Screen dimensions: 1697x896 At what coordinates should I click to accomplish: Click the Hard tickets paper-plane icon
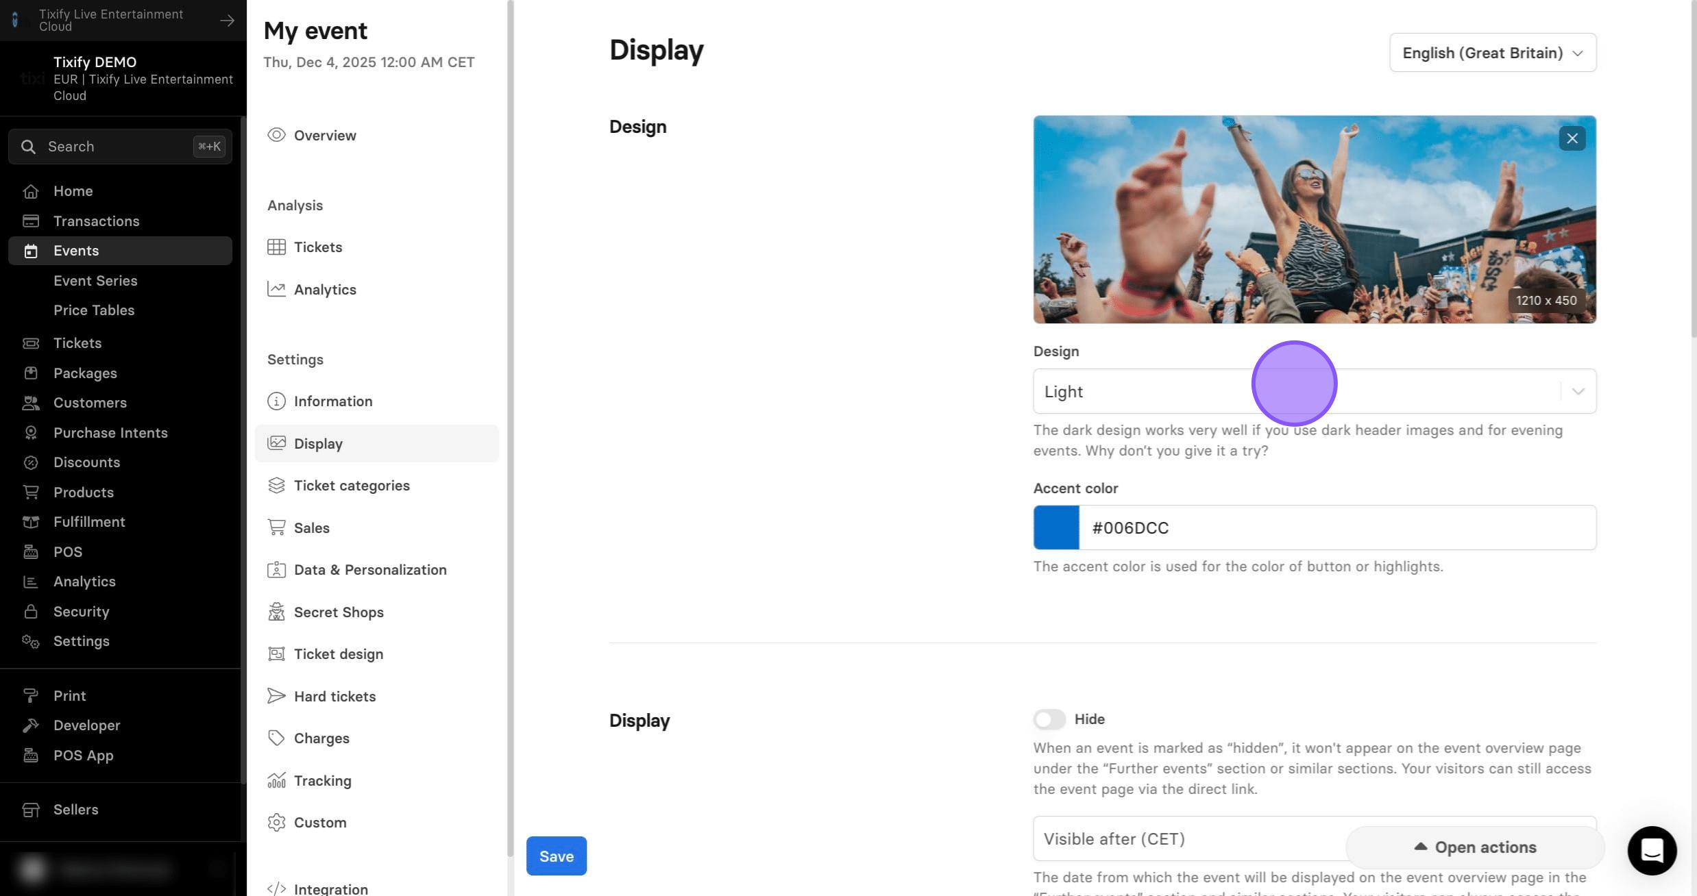coord(276,697)
